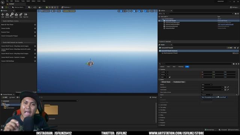Select the General filter in Details
240x135 pixels.
coord(162,67)
